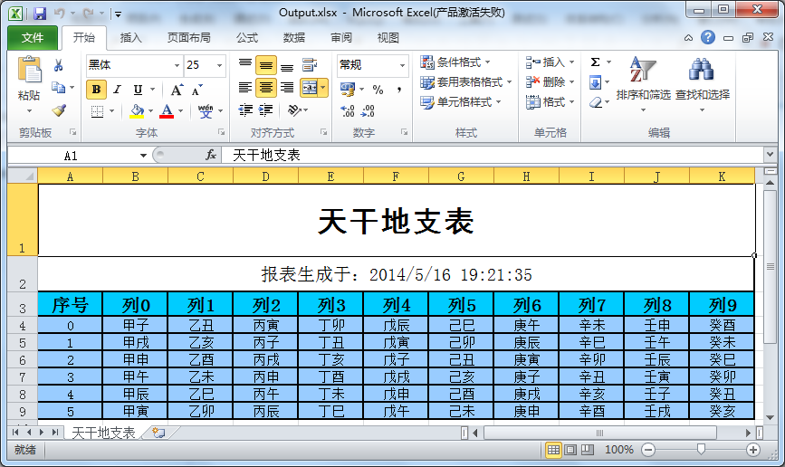Image resolution: width=785 pixels, height=467 pixels.
Task: Switch to the Data (数据) tab
Action: coord(294,37)
